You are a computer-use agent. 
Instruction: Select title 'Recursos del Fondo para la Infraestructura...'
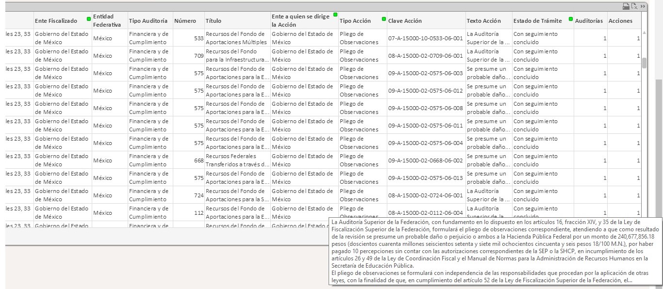coord(237,55)
